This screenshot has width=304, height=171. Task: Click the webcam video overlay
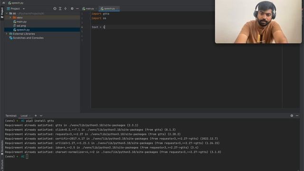click(258, 21)
